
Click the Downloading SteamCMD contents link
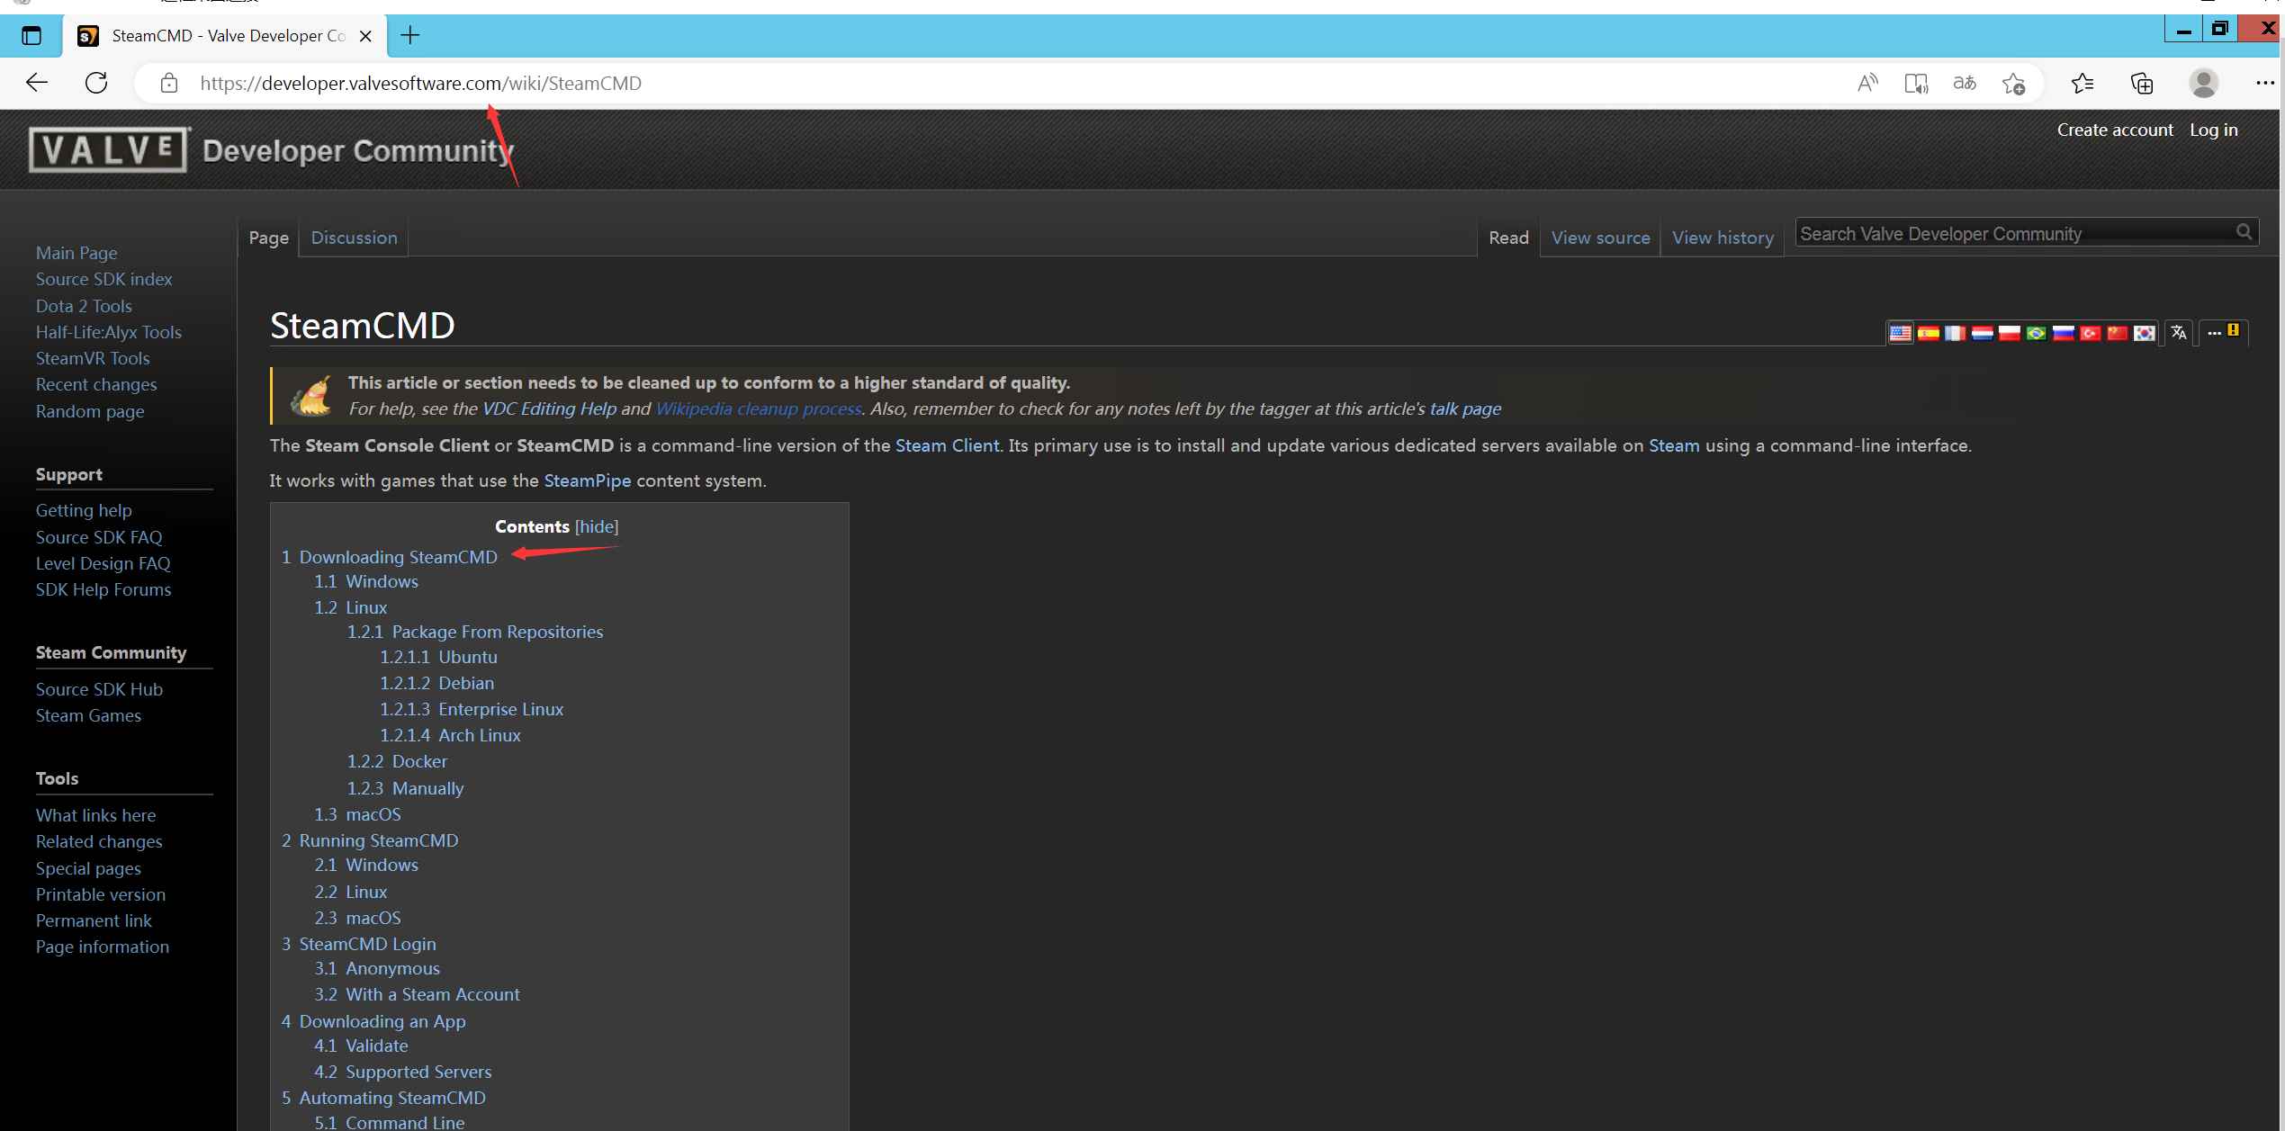pyautogui.click(x=398, y=557)
